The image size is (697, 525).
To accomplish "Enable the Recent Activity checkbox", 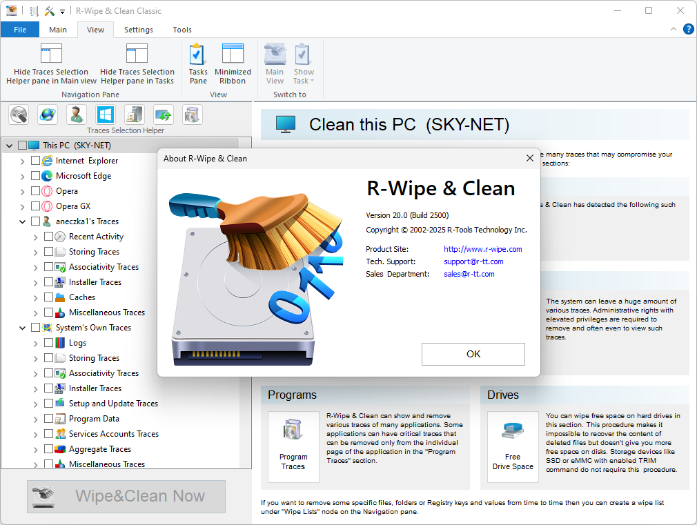I will pos(49,237).
